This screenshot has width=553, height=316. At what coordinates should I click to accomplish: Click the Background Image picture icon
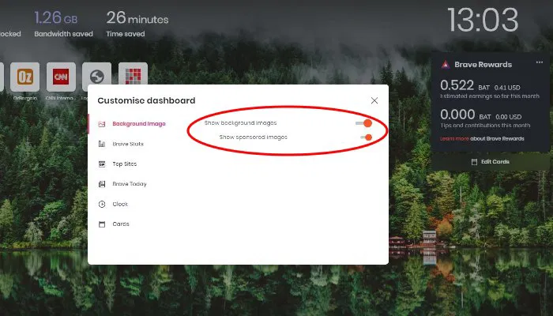[x=102, y=124]
